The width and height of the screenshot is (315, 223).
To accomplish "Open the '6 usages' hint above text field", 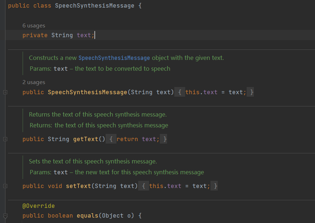I will (34, 26).
